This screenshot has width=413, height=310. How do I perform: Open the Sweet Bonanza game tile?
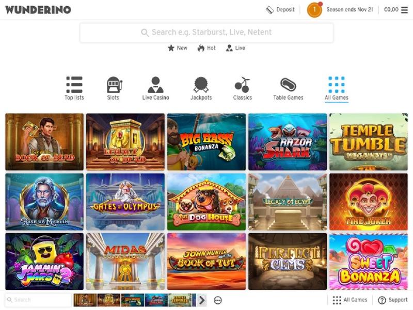[369, 262]
